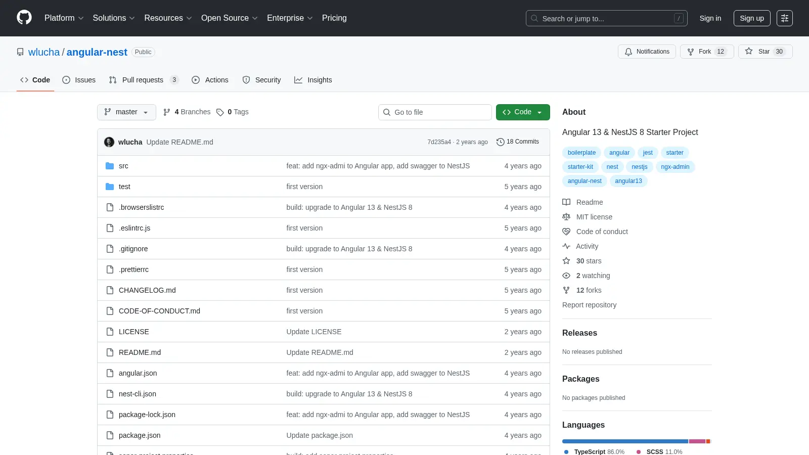Screen dimensions: 809x455
Task: Click the Activity pulse icon
Action: tap(566, 246)
